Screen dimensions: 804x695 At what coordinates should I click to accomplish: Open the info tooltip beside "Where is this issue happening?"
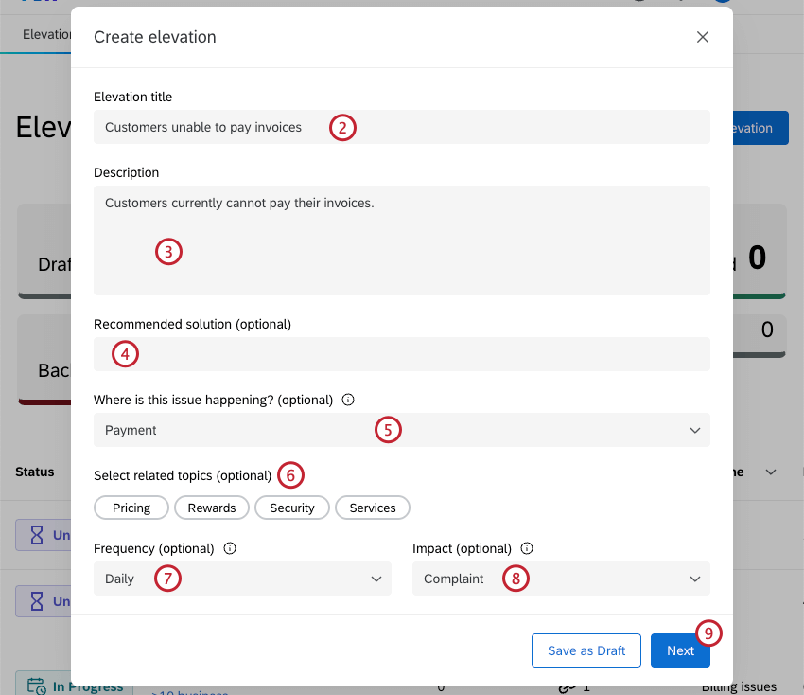coord(348,400)
